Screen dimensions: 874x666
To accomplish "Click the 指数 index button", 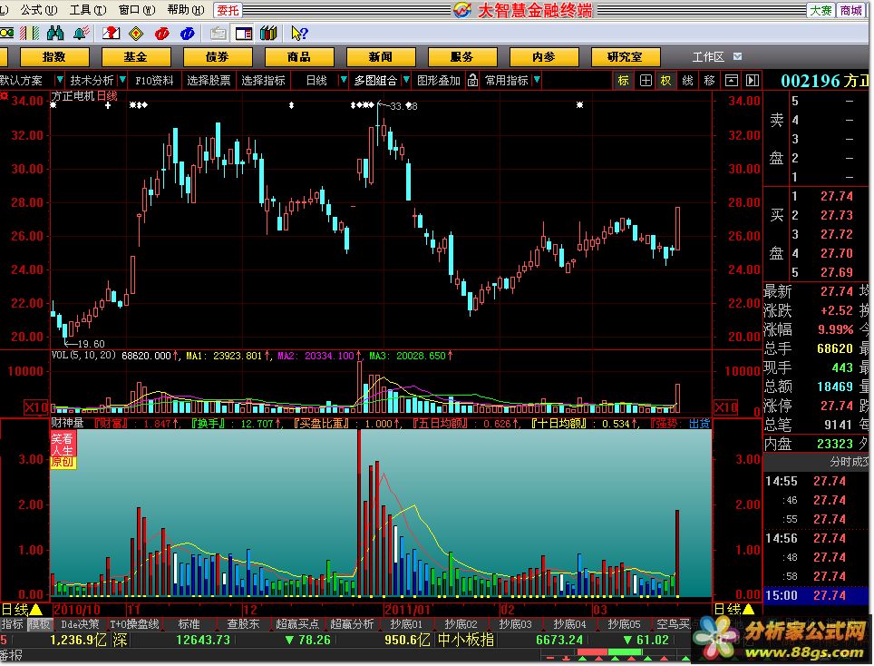I will pos(54,56).
